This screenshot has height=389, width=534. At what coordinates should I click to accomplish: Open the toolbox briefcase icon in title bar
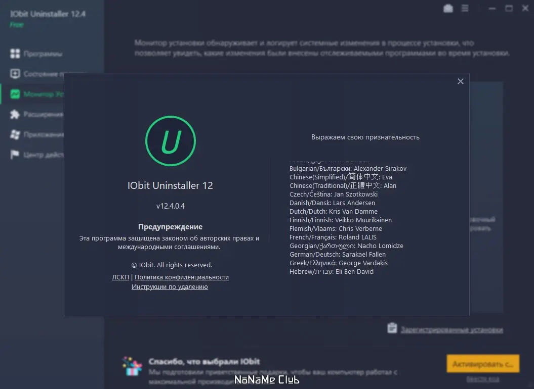[448, 8]
